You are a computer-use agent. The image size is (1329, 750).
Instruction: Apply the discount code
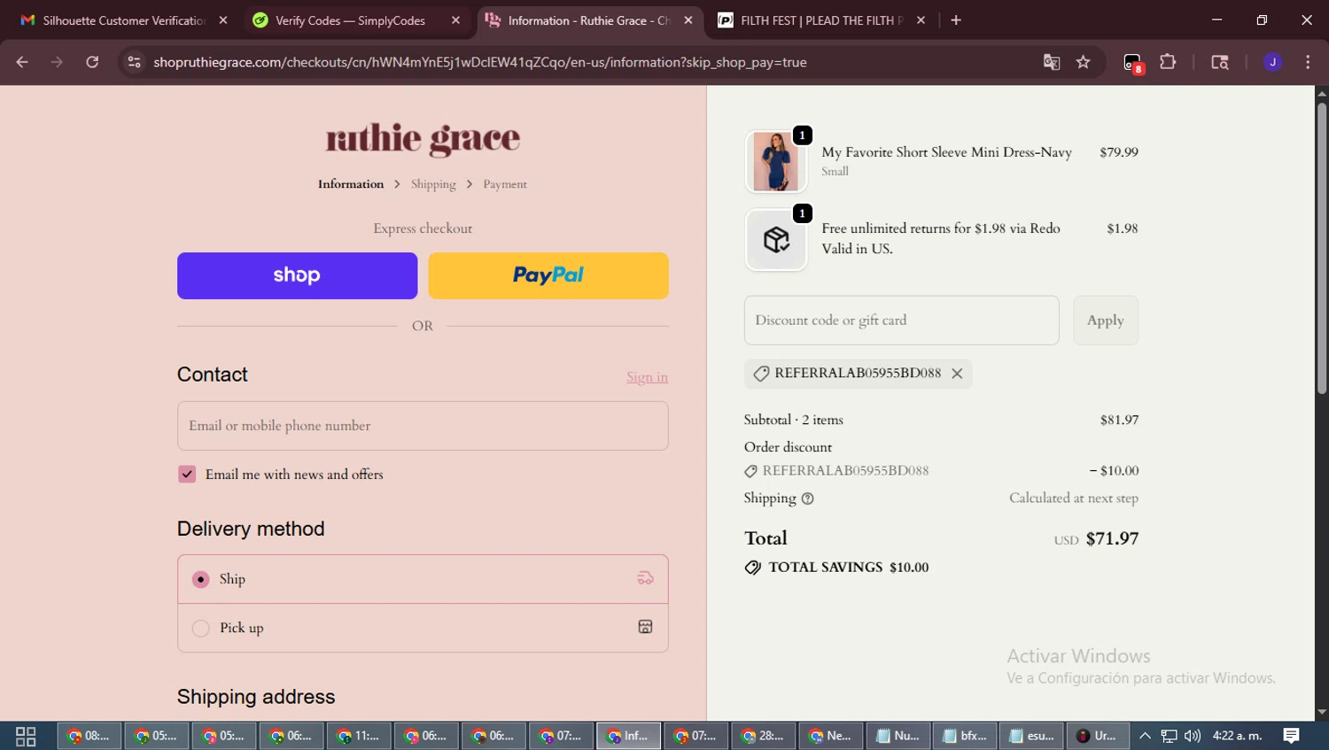click(1106, 321)
